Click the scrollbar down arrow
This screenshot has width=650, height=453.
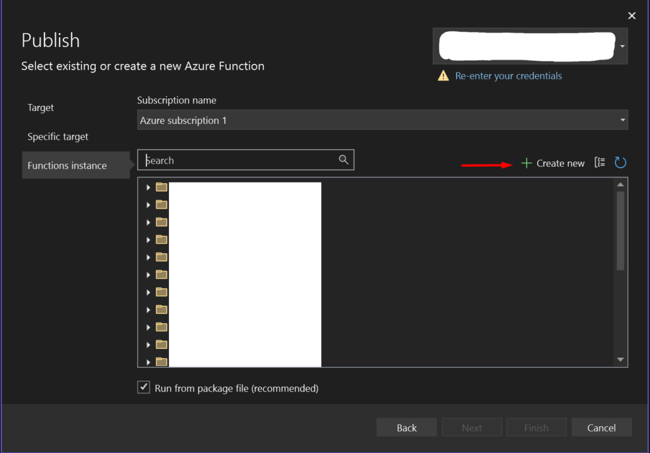(x=620, y=360)
